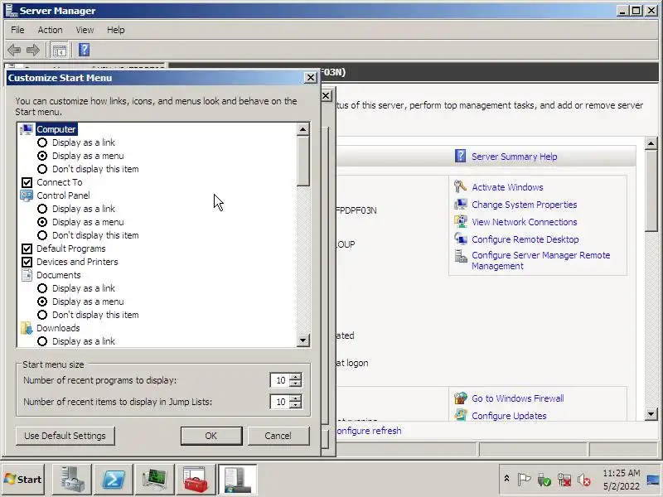Open the Help menu
663x497 pixels.
(x=115, y=30)
